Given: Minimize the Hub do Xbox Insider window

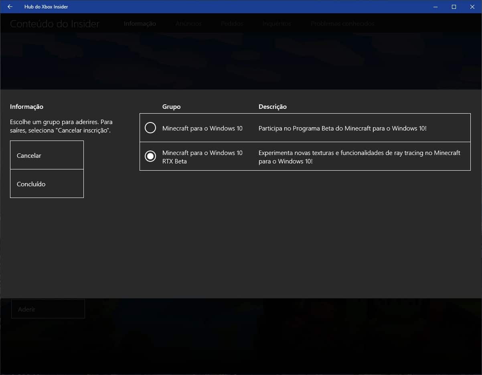Looking at the screenshot, I should click(x=435, y=6).
